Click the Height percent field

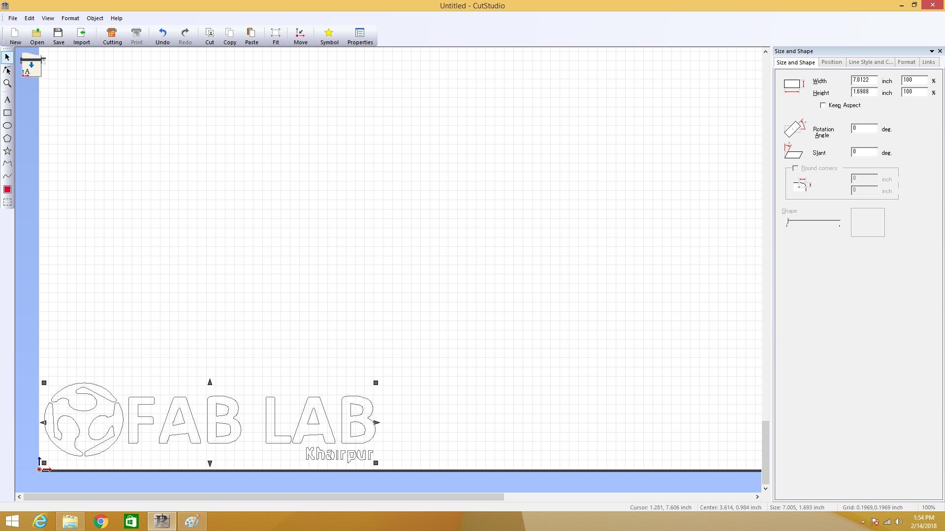coord(914,92)
